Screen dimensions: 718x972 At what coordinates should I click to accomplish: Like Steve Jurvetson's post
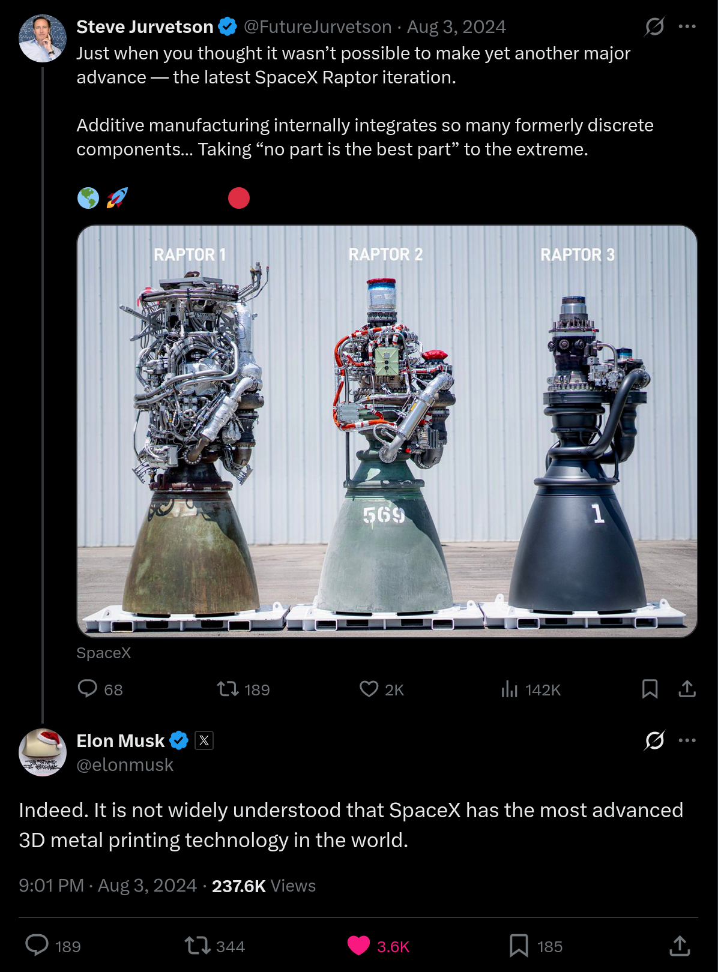coord(369,689)
